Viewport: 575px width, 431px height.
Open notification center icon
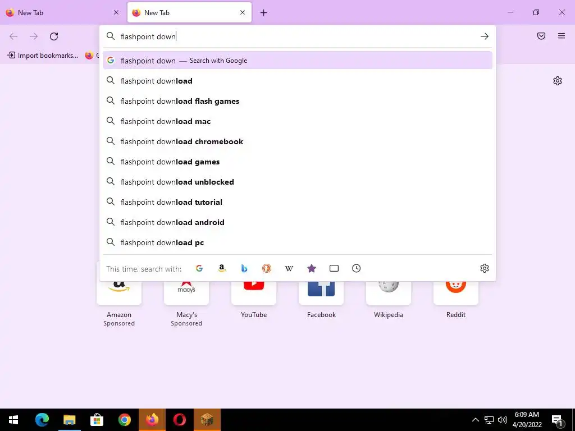coord(558,420)
